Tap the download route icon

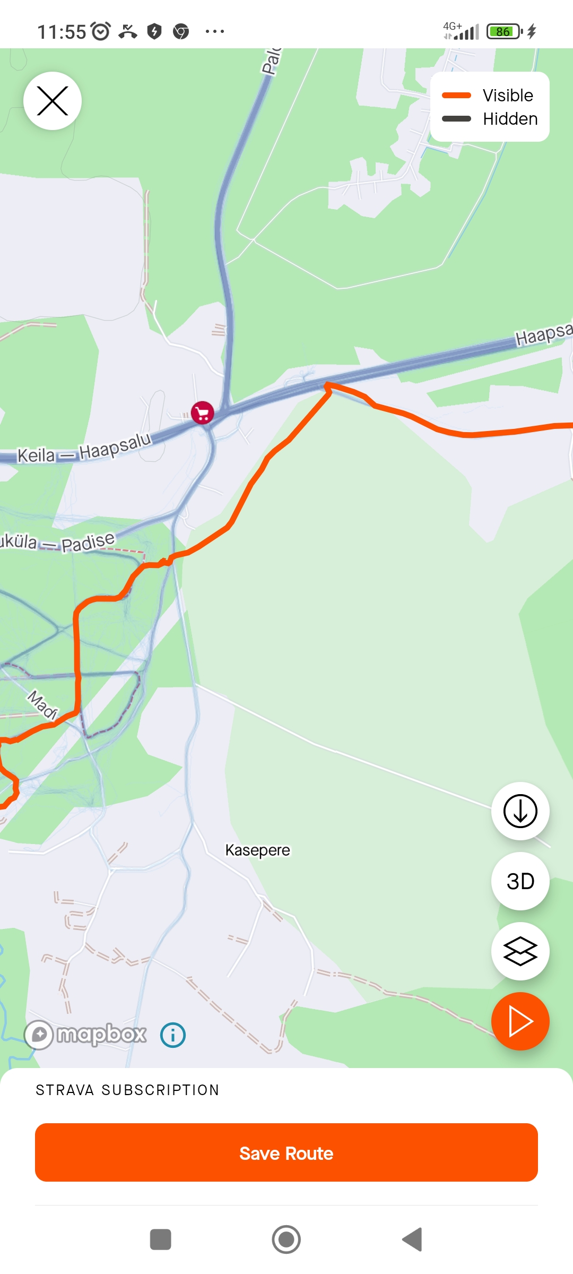coord(520,811)
